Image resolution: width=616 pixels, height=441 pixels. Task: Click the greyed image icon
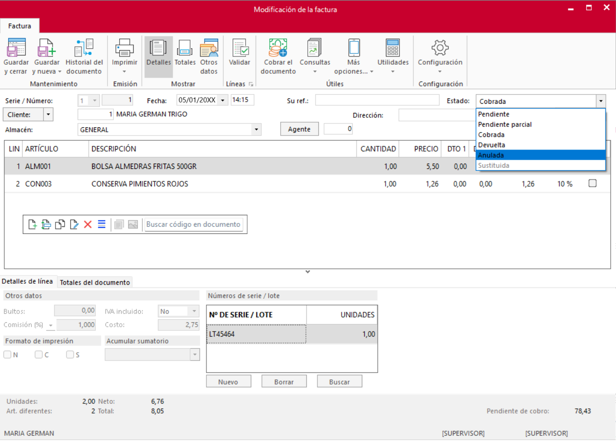point(133,224)
